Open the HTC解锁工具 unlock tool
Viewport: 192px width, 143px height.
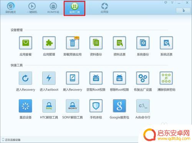49,106
